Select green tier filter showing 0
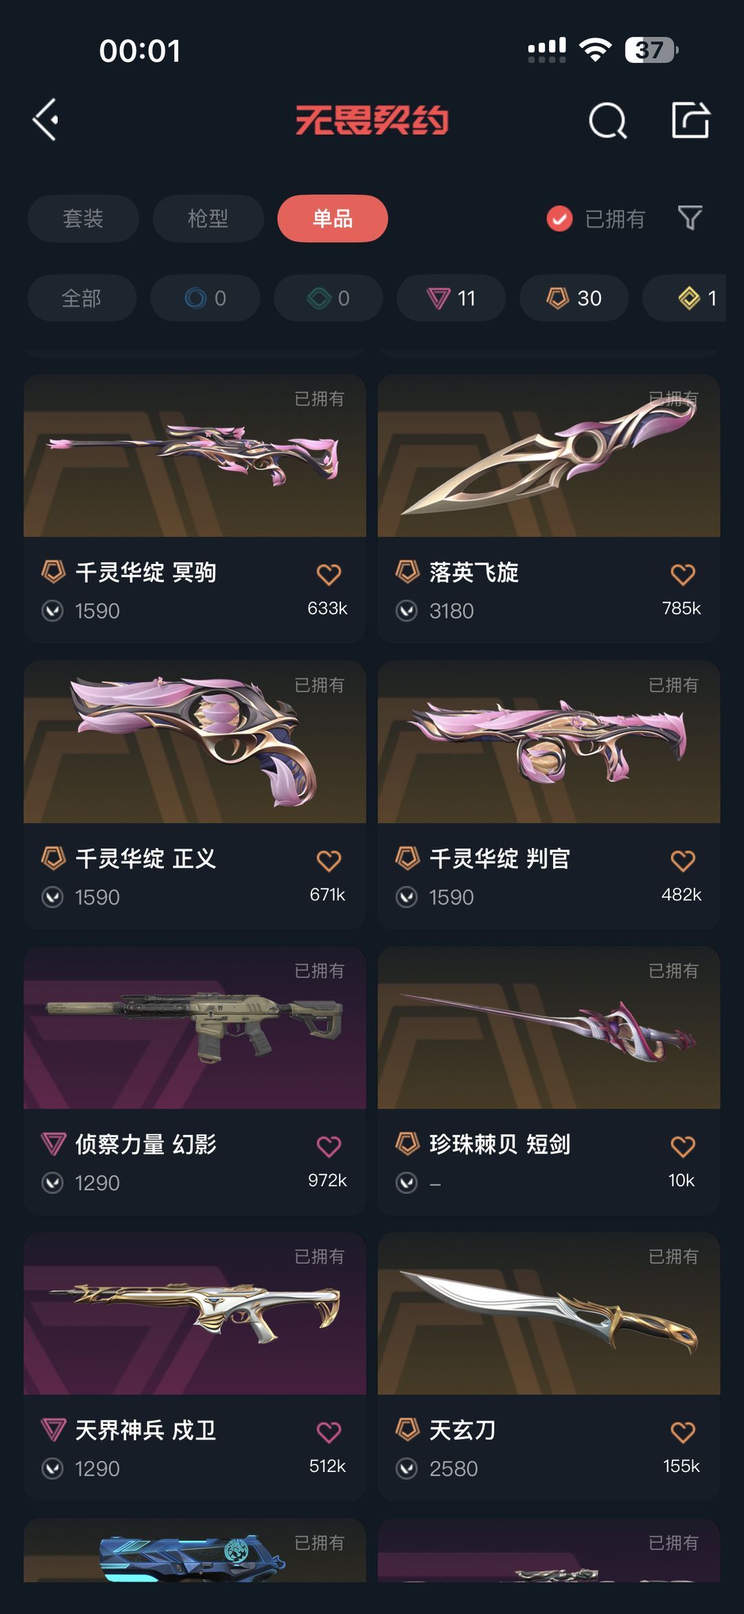Viewport: 744px width, 1614px height. pyautogui.click(x=328, y=298)
